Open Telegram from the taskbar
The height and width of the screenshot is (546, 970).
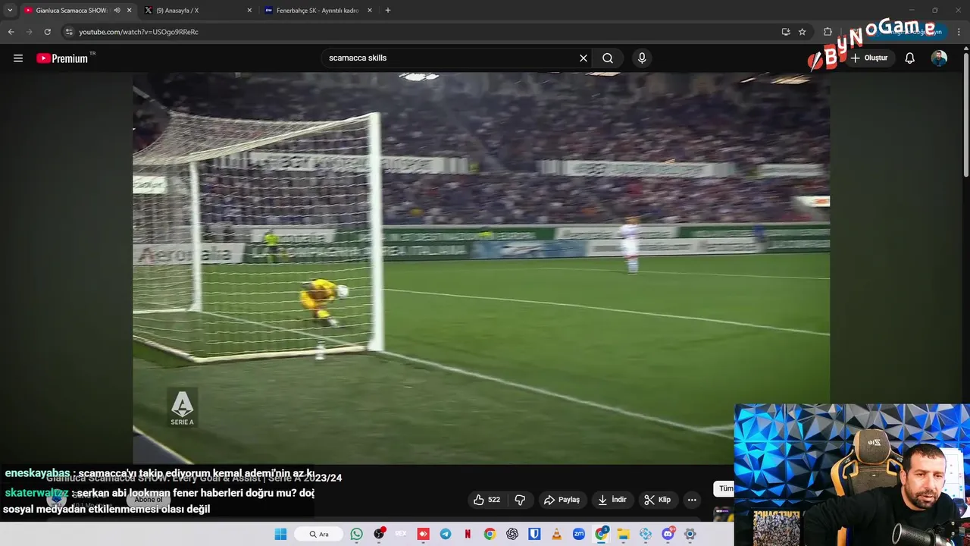point(446,534)
